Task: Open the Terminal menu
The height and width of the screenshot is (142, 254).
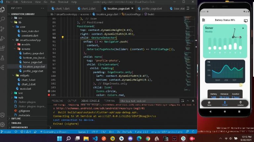Action: tap(63, 2)
